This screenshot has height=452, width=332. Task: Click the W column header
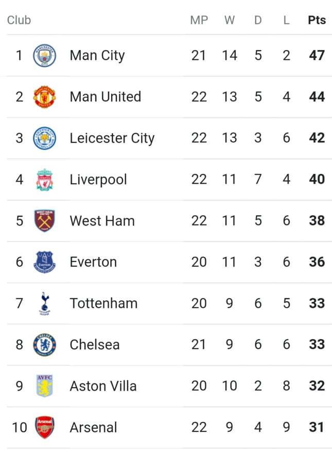tap(230, 20)
